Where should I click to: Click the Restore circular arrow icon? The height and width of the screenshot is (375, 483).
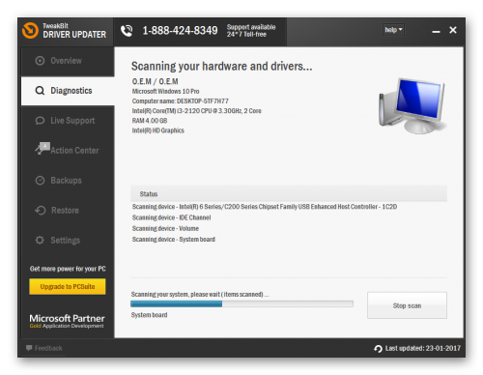(41, 211)
